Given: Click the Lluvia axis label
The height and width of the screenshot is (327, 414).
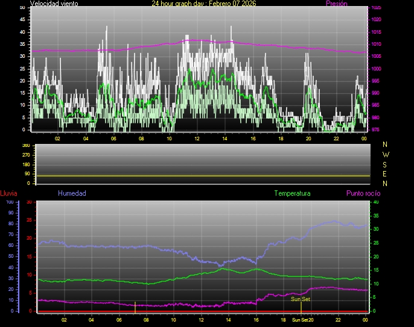Looking at the screenshot, I should 8,193.
